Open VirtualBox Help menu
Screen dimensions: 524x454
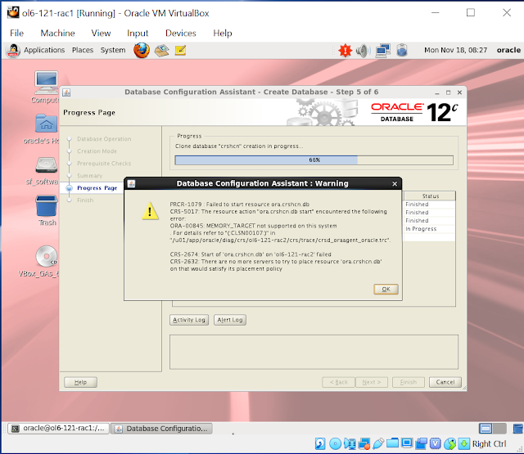tap(223, 33)
